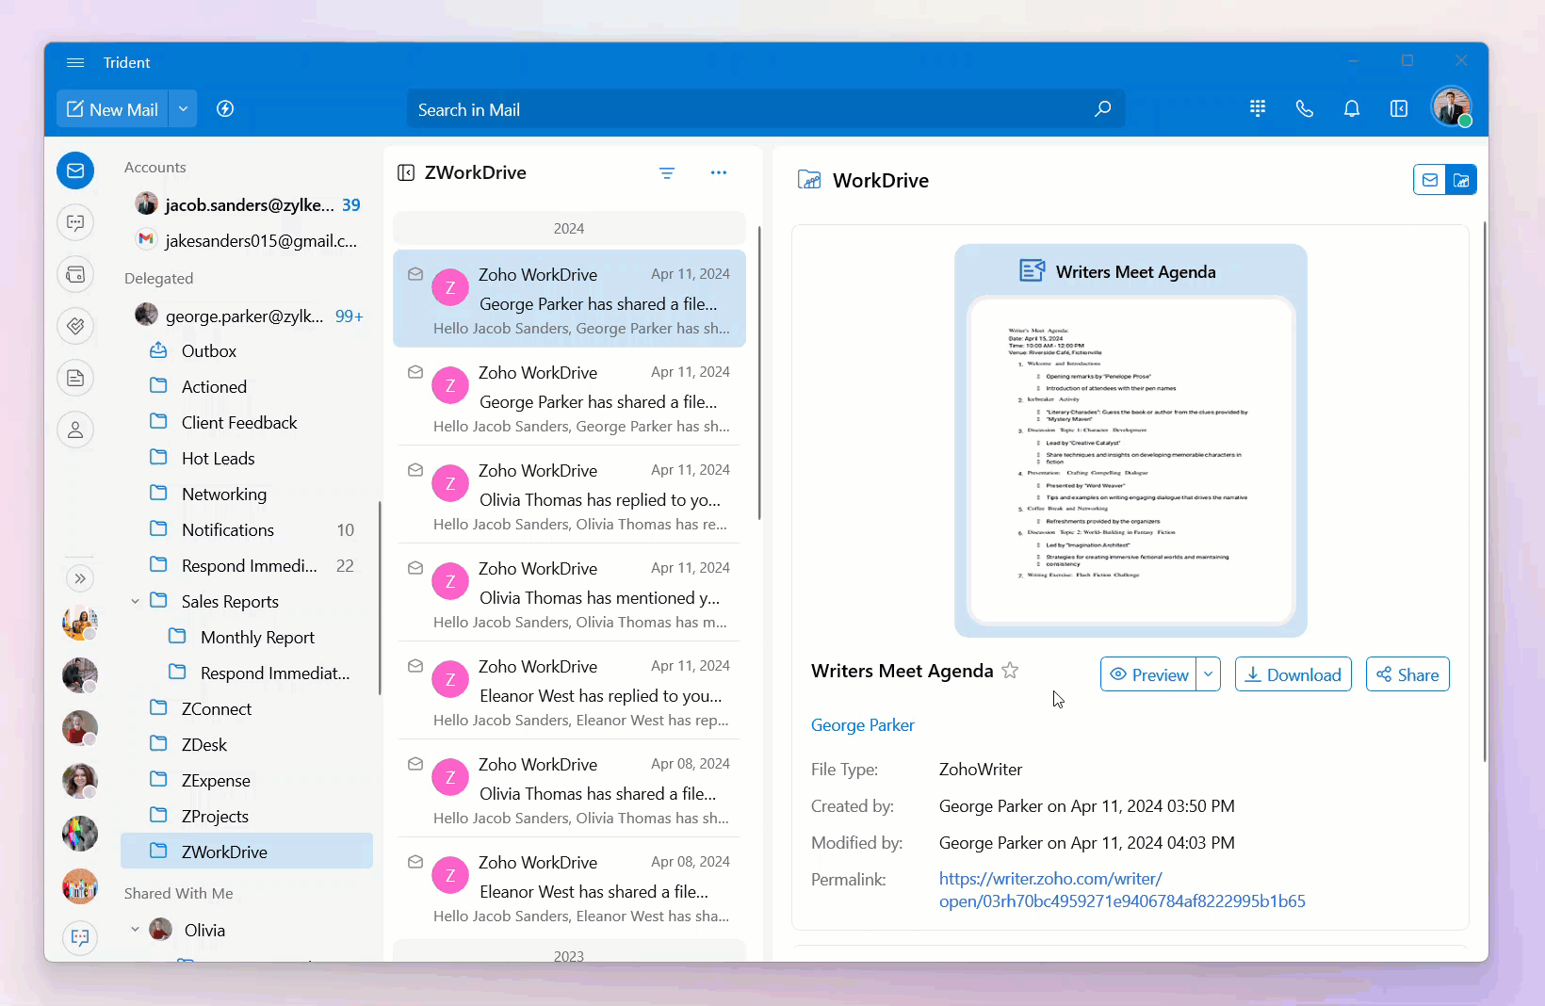Click the phone call icon
1545x1006 pixels.
pos(1305,108)
